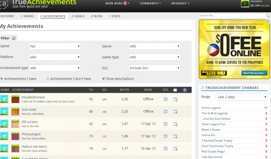Switch to the Games tab

point(27,16)
